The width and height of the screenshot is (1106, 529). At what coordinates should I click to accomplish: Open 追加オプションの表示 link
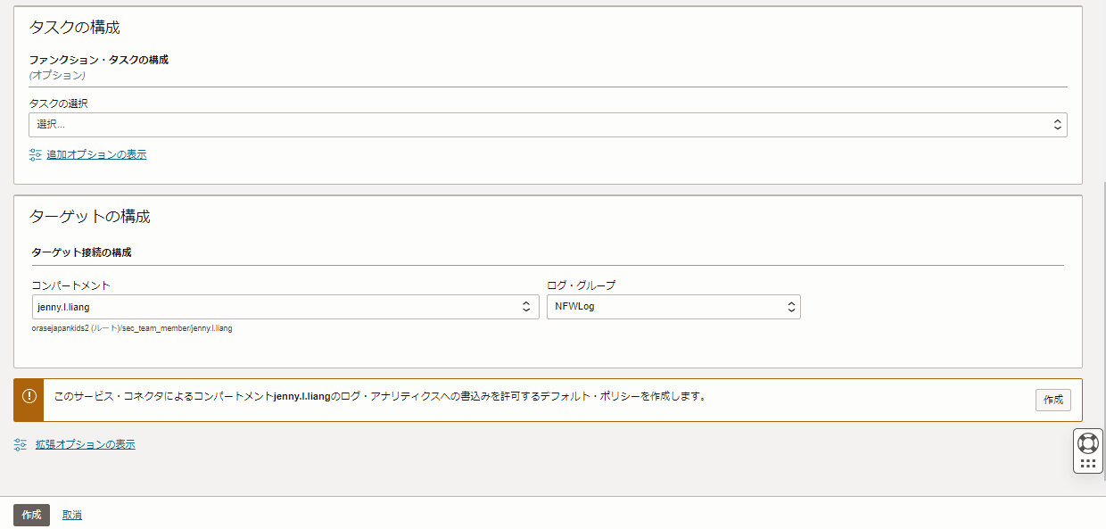(96, 154)
